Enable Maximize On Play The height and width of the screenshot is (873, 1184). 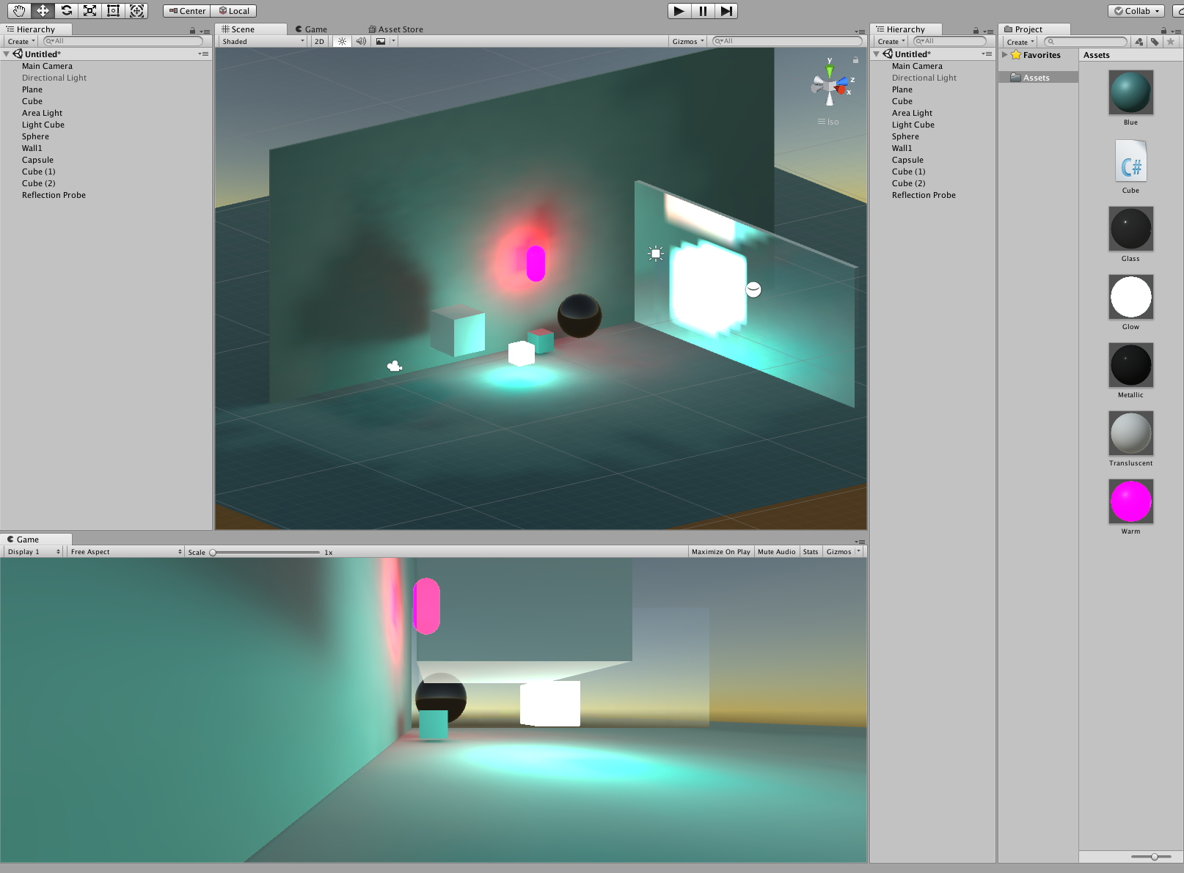tap(720, 551)
